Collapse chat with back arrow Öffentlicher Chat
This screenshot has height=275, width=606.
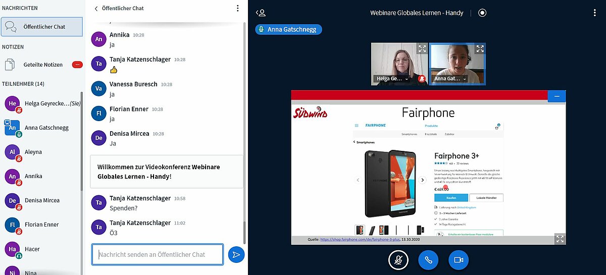(x=119, y=9)
